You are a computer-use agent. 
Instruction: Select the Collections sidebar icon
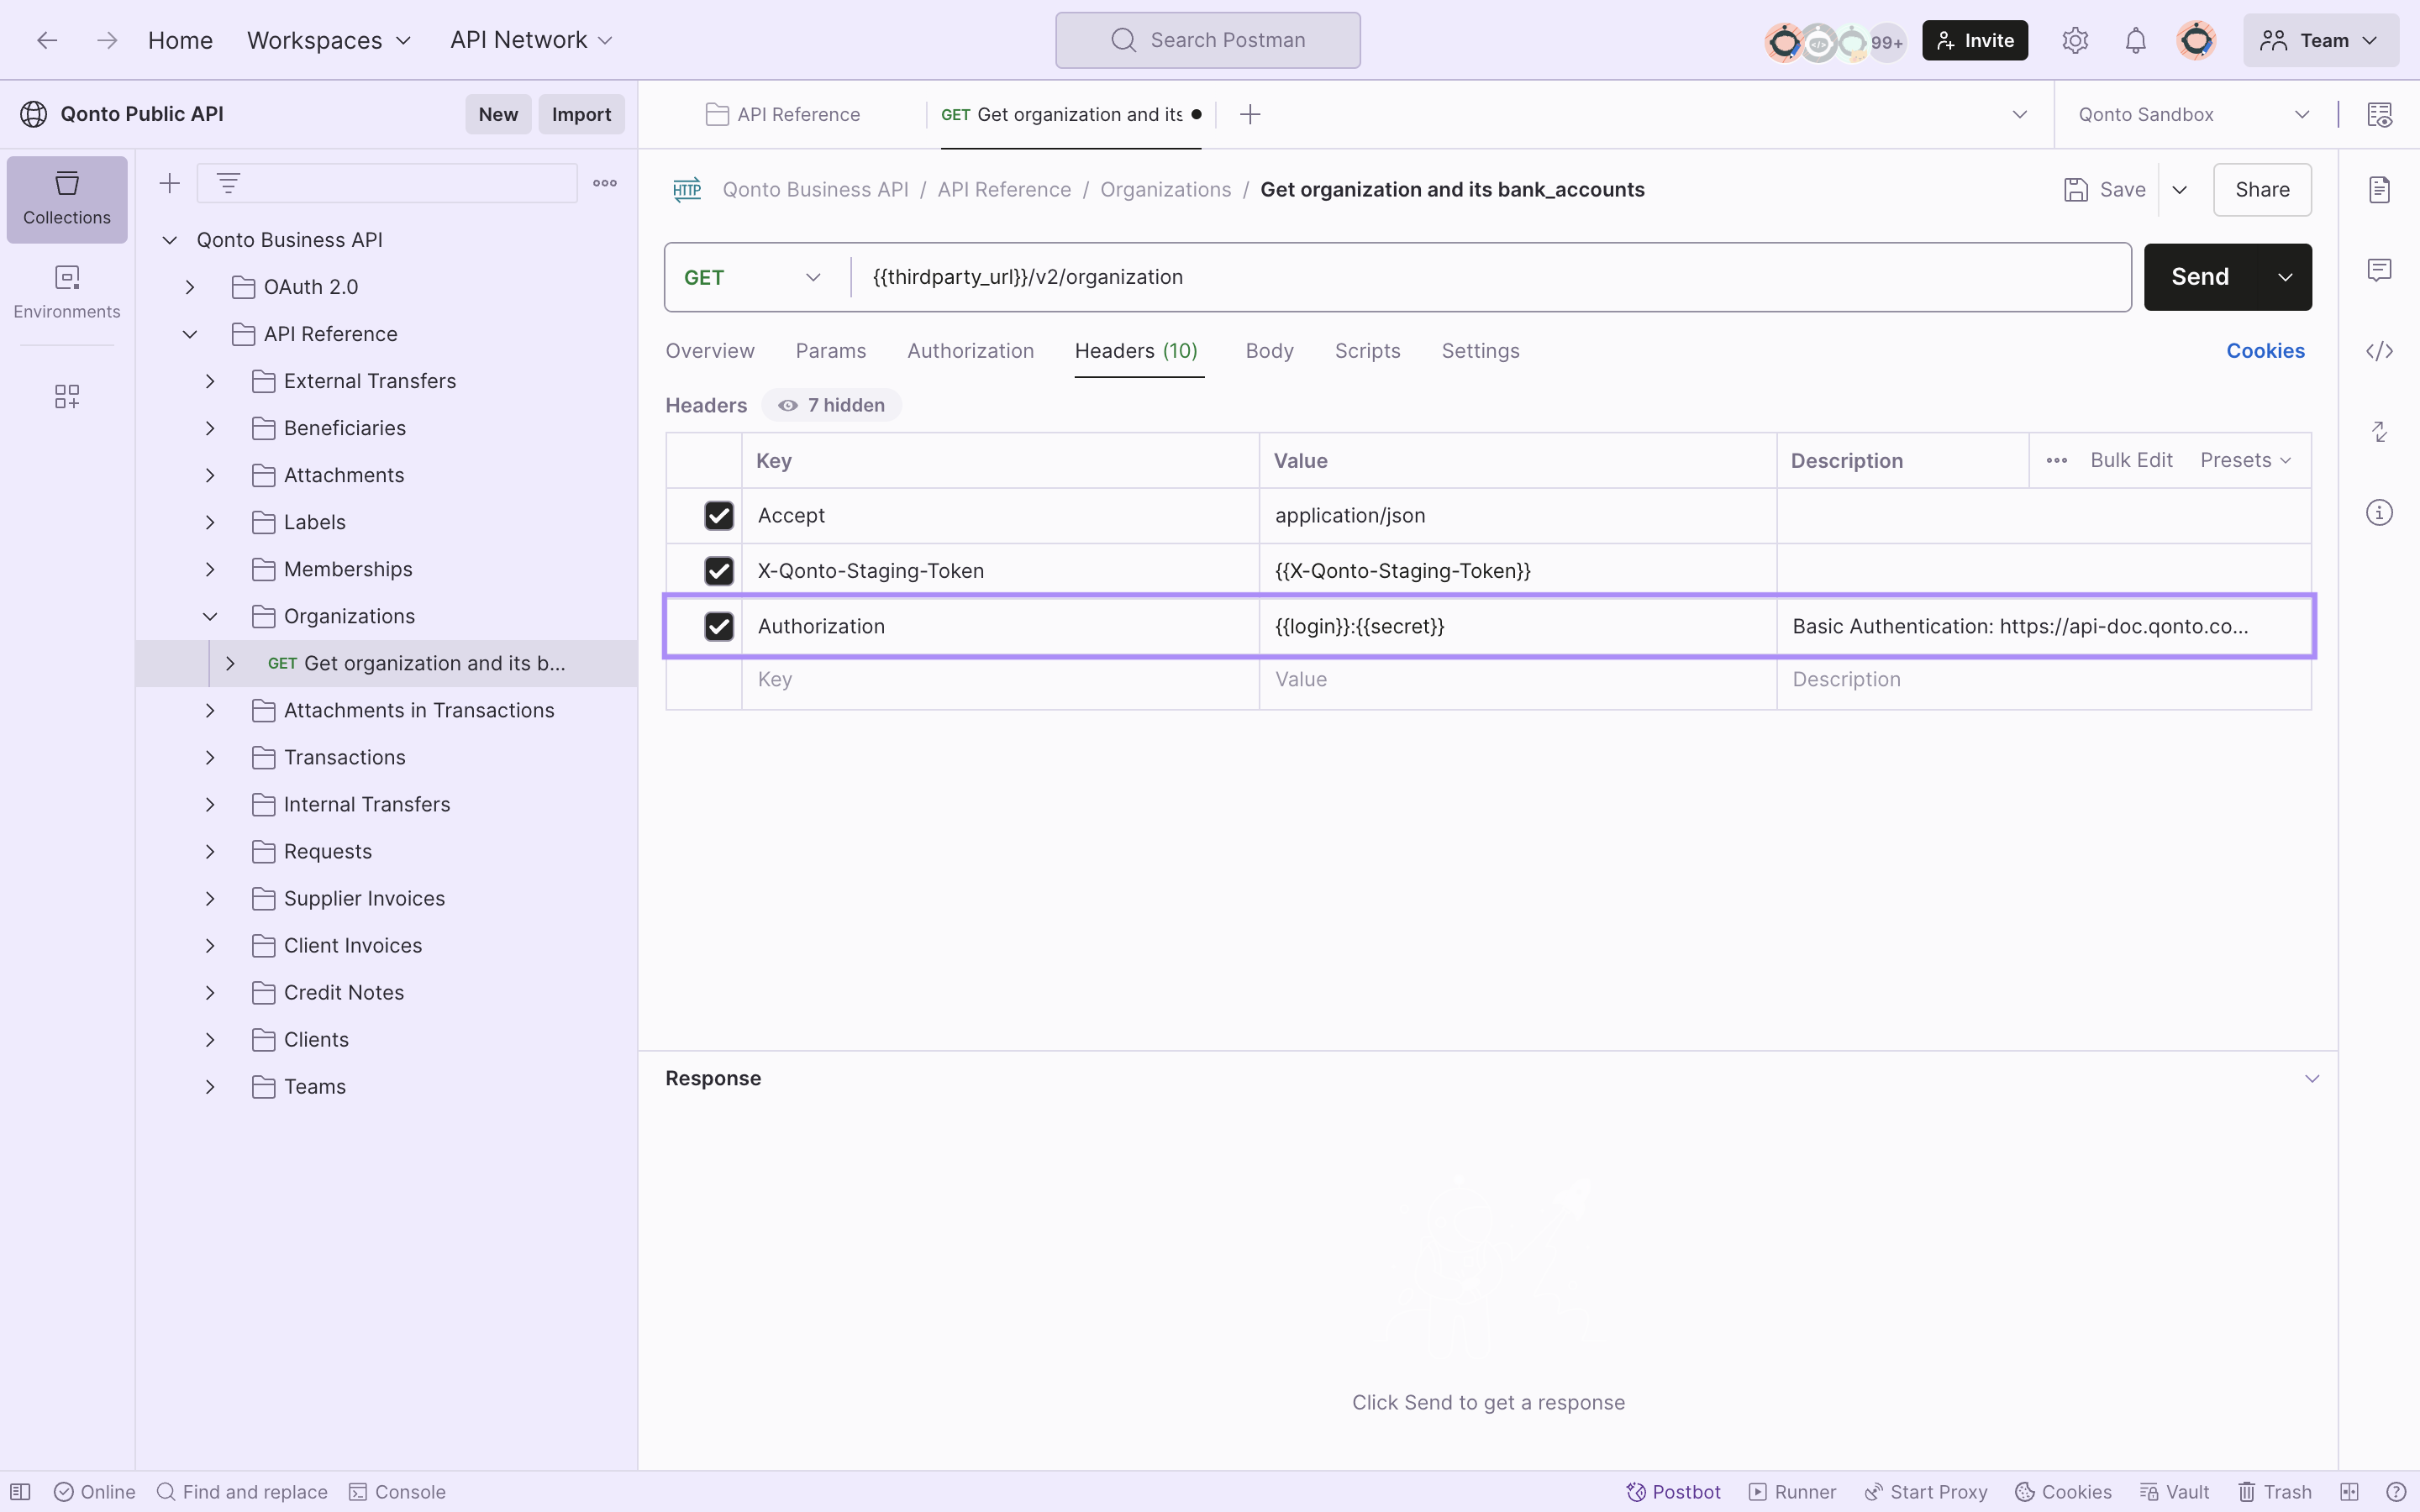66,199
